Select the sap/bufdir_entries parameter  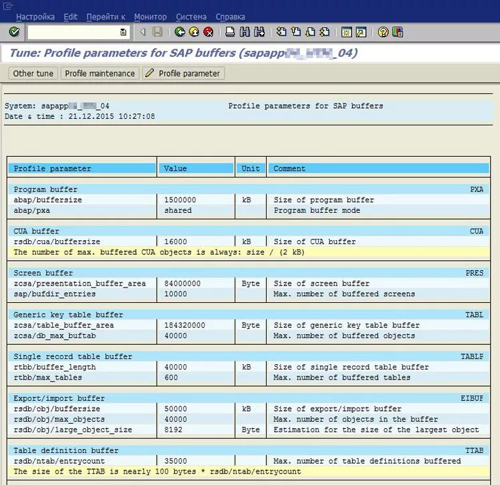point(55,294)
